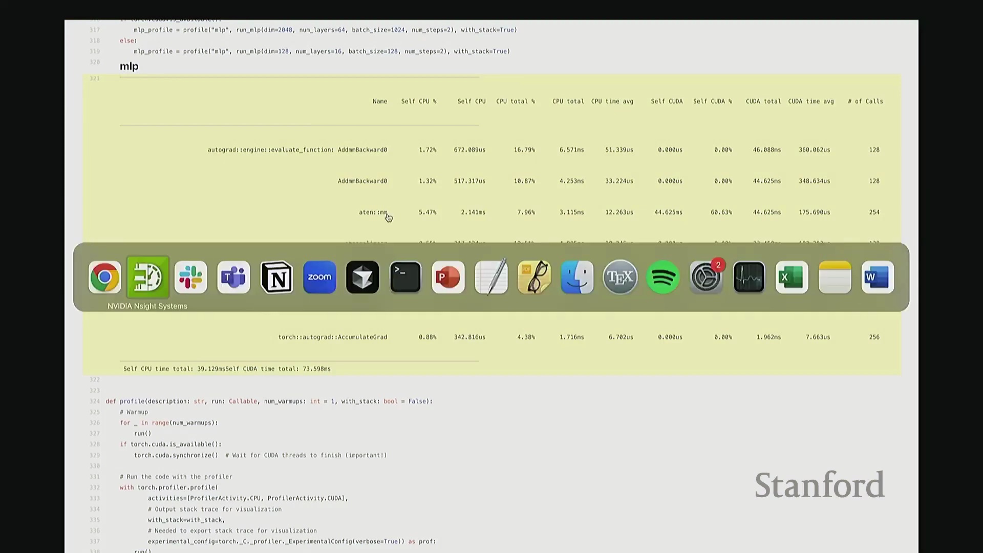
Task: Select Activity Monitor app icon
Action: [749, 278]
